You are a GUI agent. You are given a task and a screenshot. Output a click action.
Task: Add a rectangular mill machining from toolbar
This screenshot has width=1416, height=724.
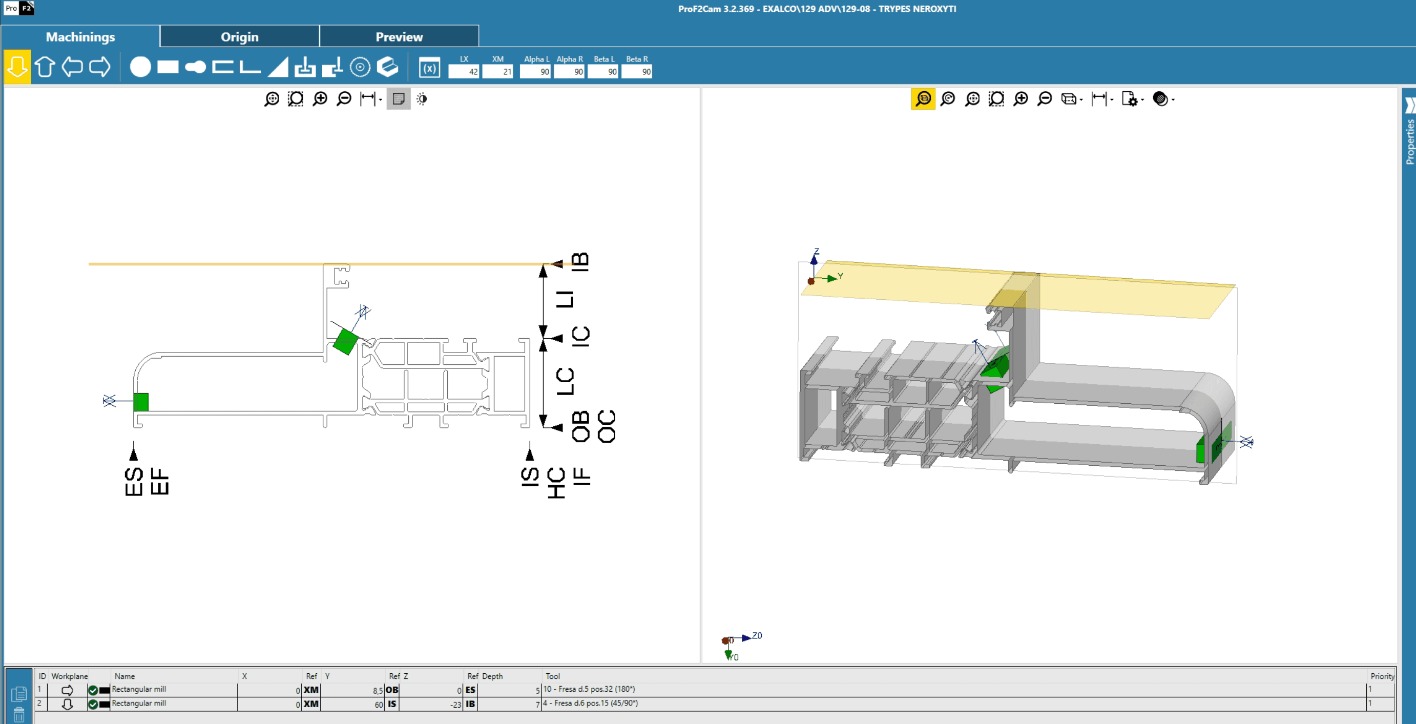tap(168, 67)
